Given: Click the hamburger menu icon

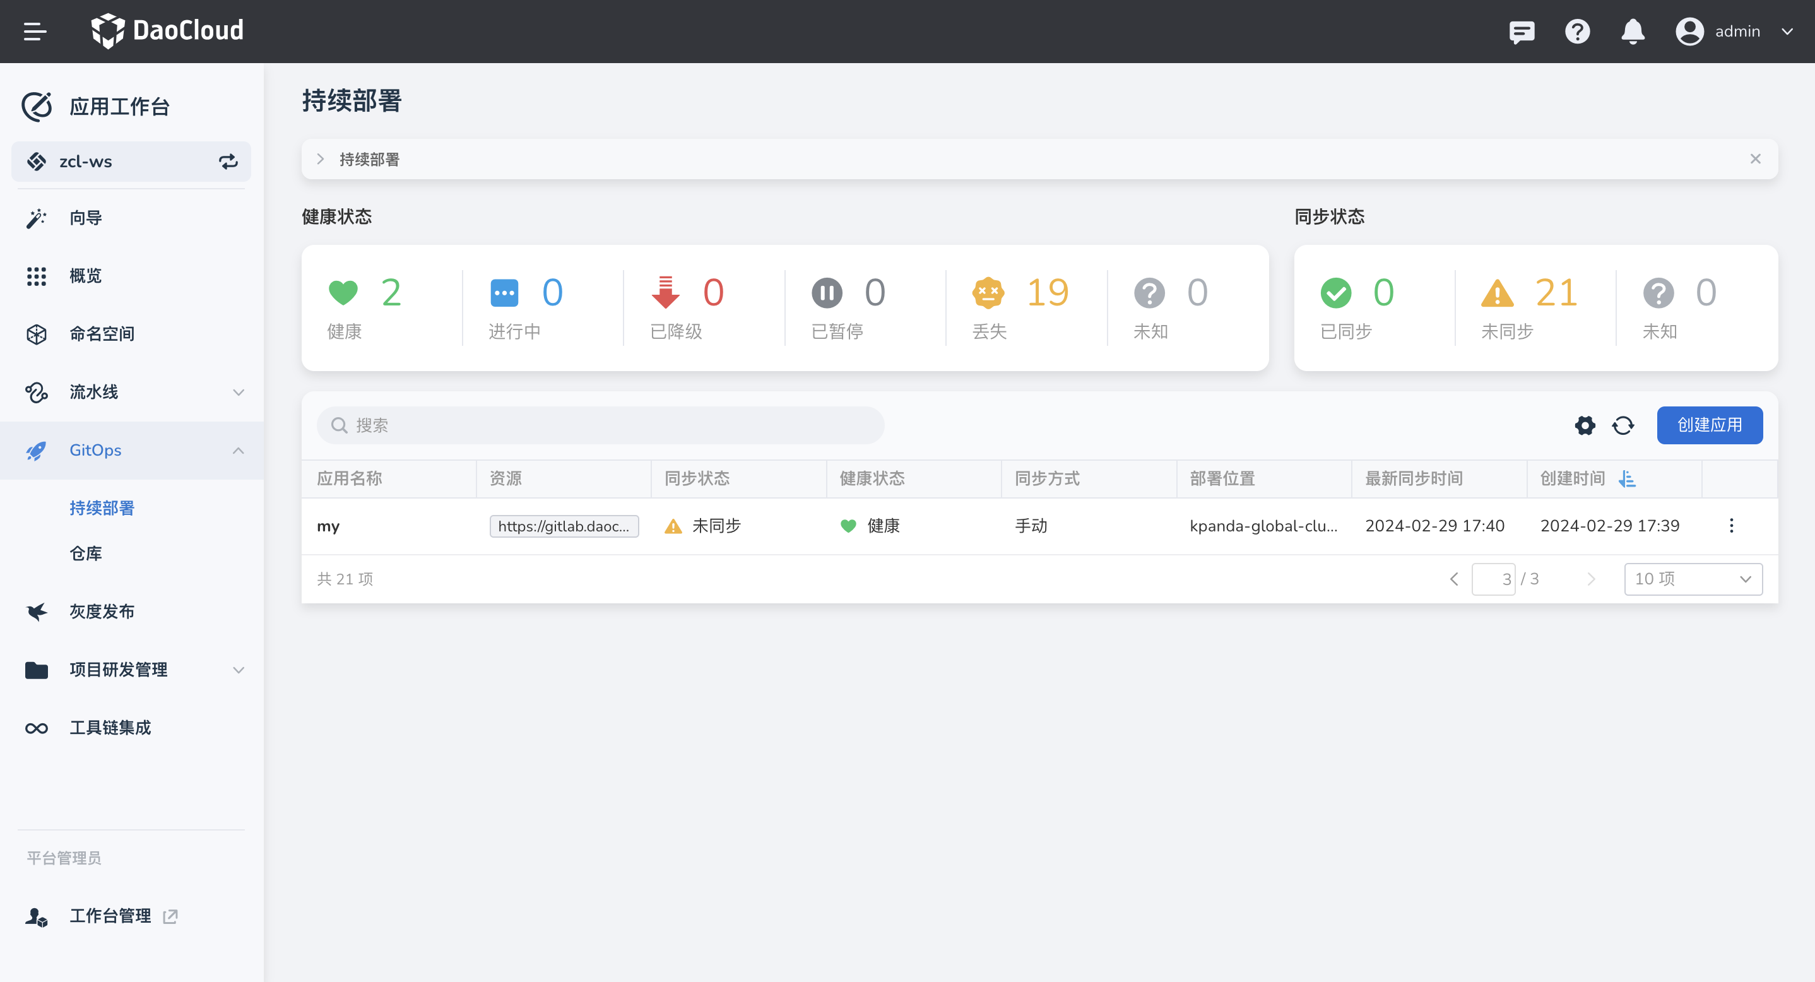Looking at the screenshot, I should tap(35, 31).
